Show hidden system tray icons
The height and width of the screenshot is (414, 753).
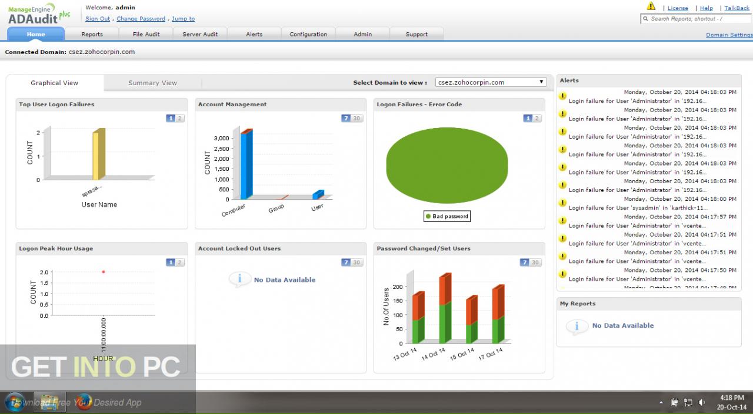coord(661,403)
